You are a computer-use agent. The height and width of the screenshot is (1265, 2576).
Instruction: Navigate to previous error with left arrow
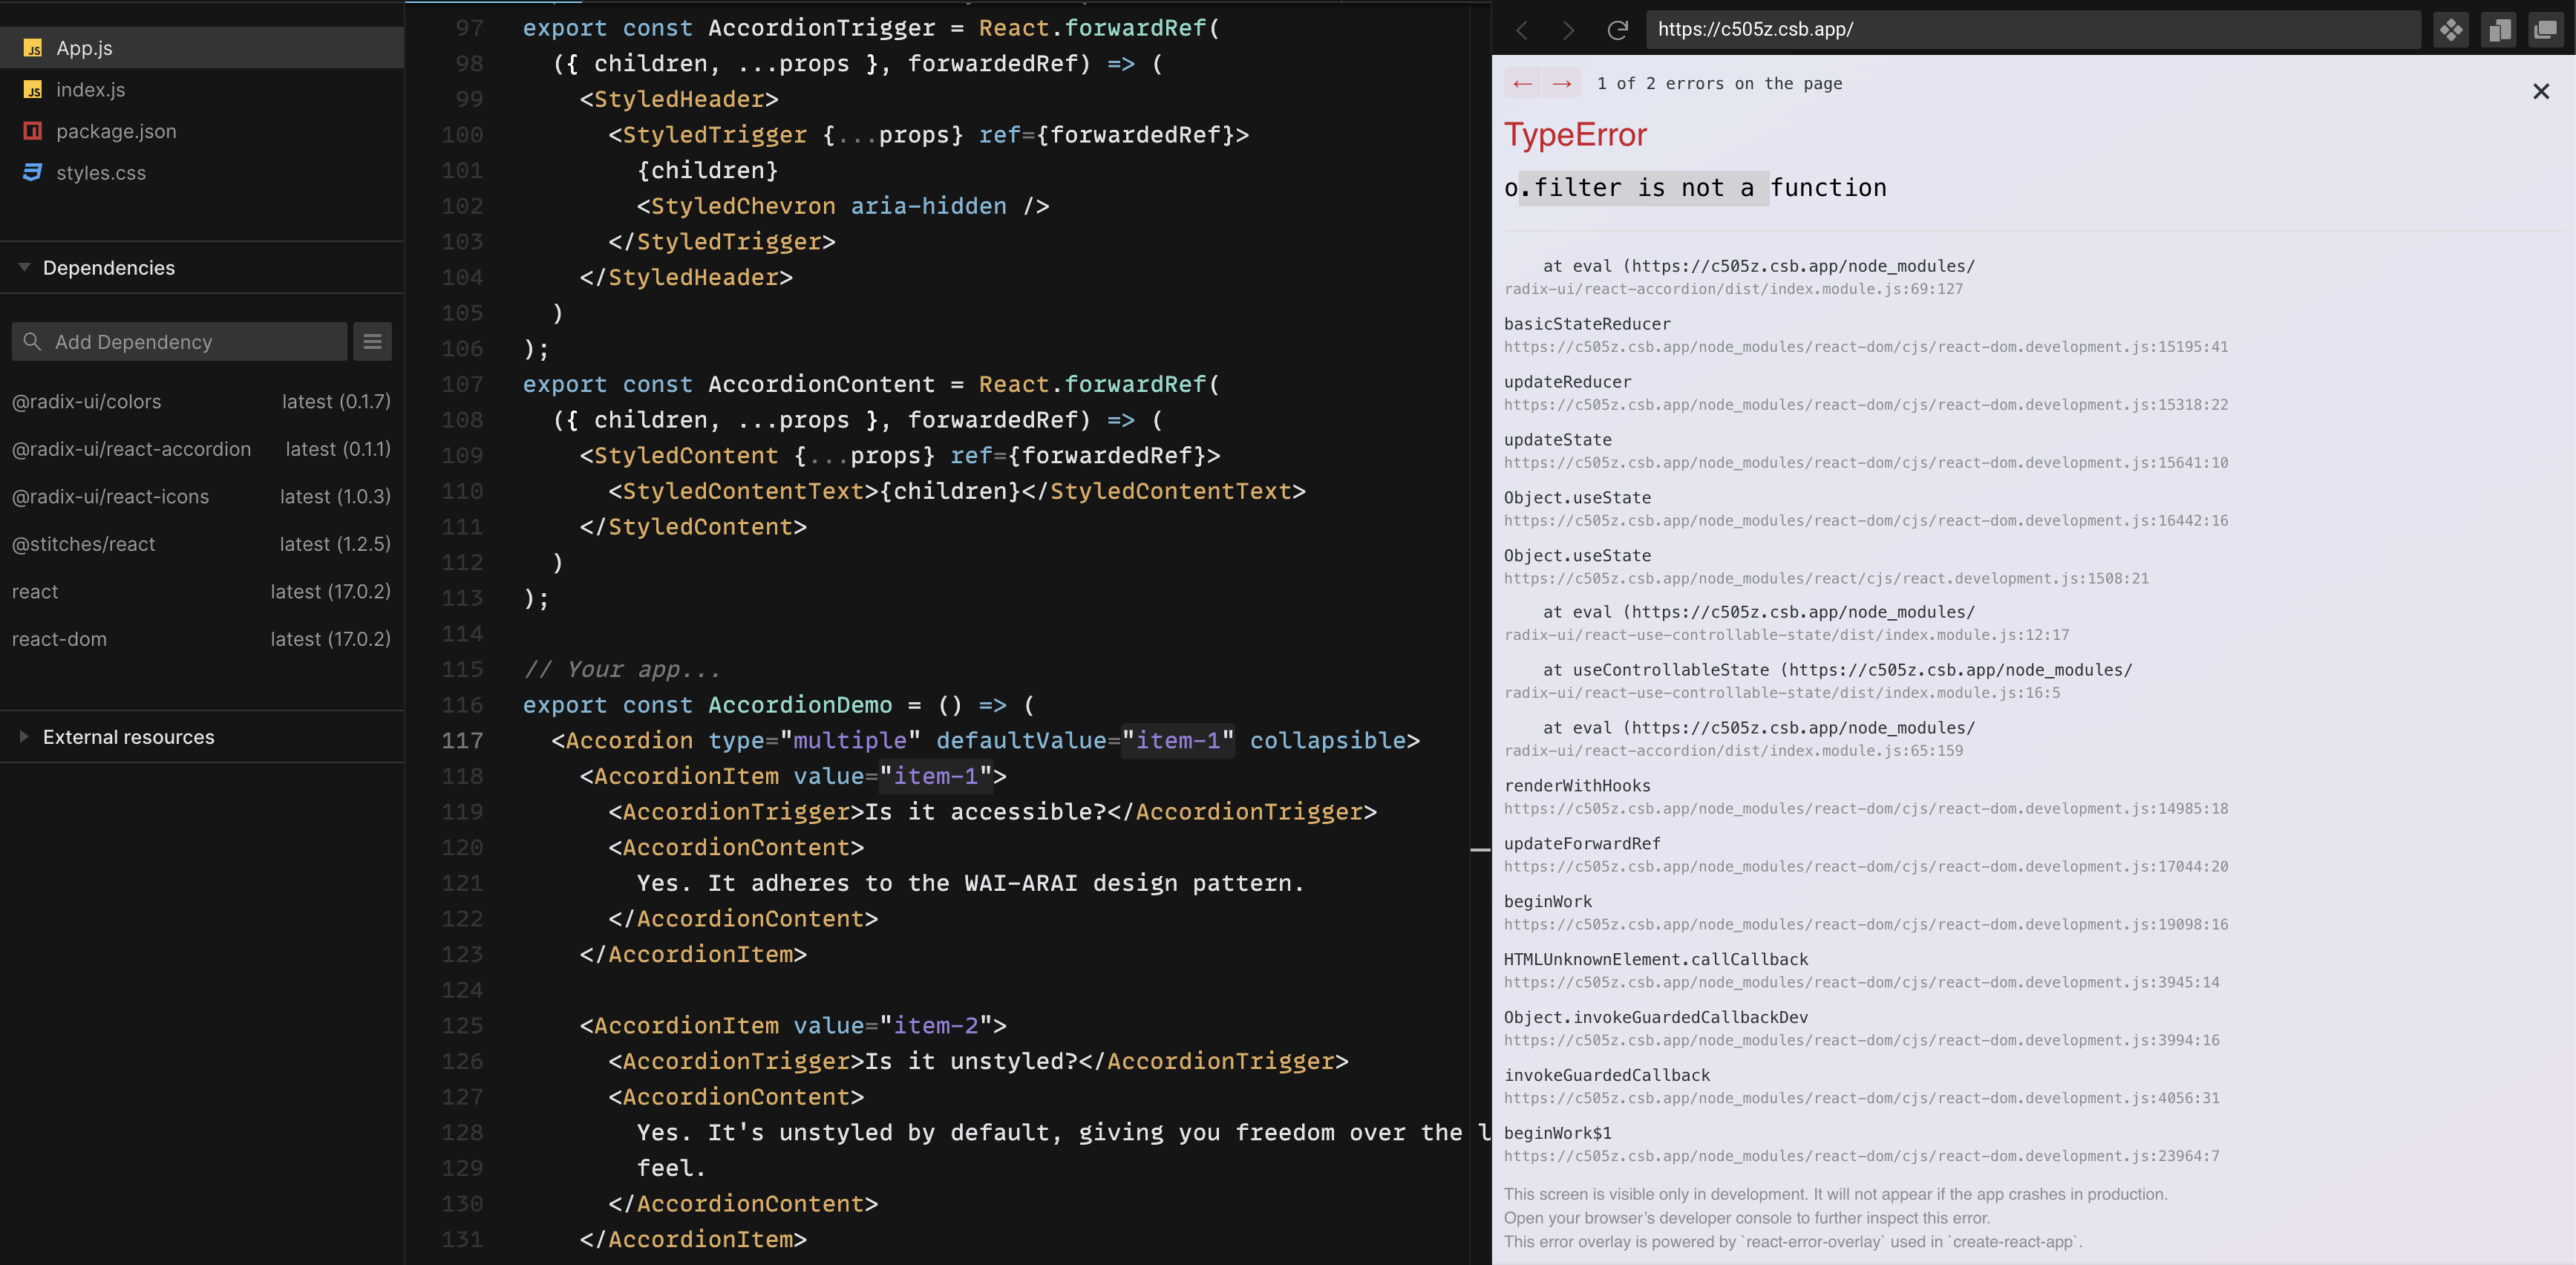pos(1522,83)
